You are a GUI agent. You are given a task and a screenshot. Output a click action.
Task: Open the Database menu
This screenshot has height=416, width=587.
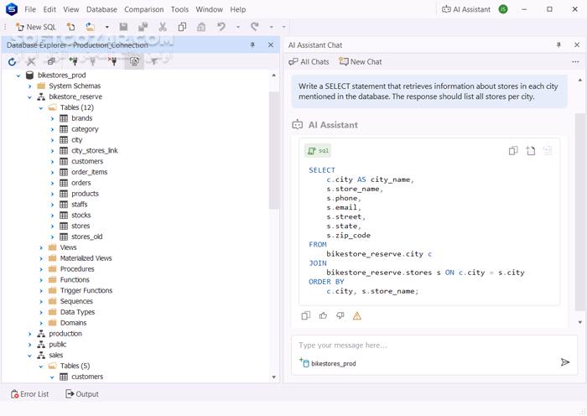click(101, 9)
